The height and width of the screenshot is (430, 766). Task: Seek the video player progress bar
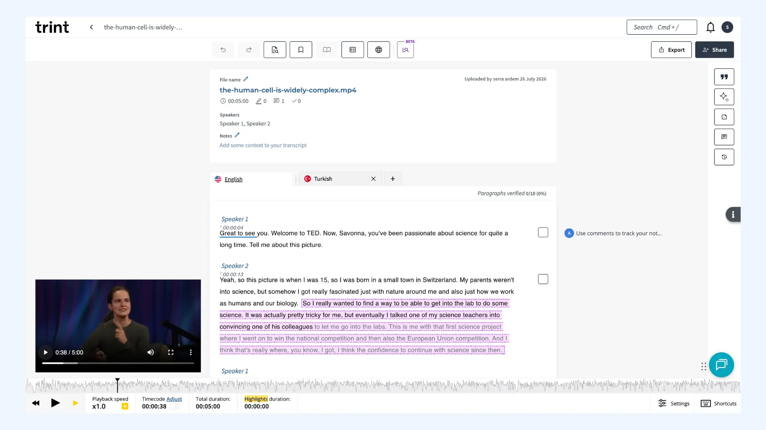118,363
